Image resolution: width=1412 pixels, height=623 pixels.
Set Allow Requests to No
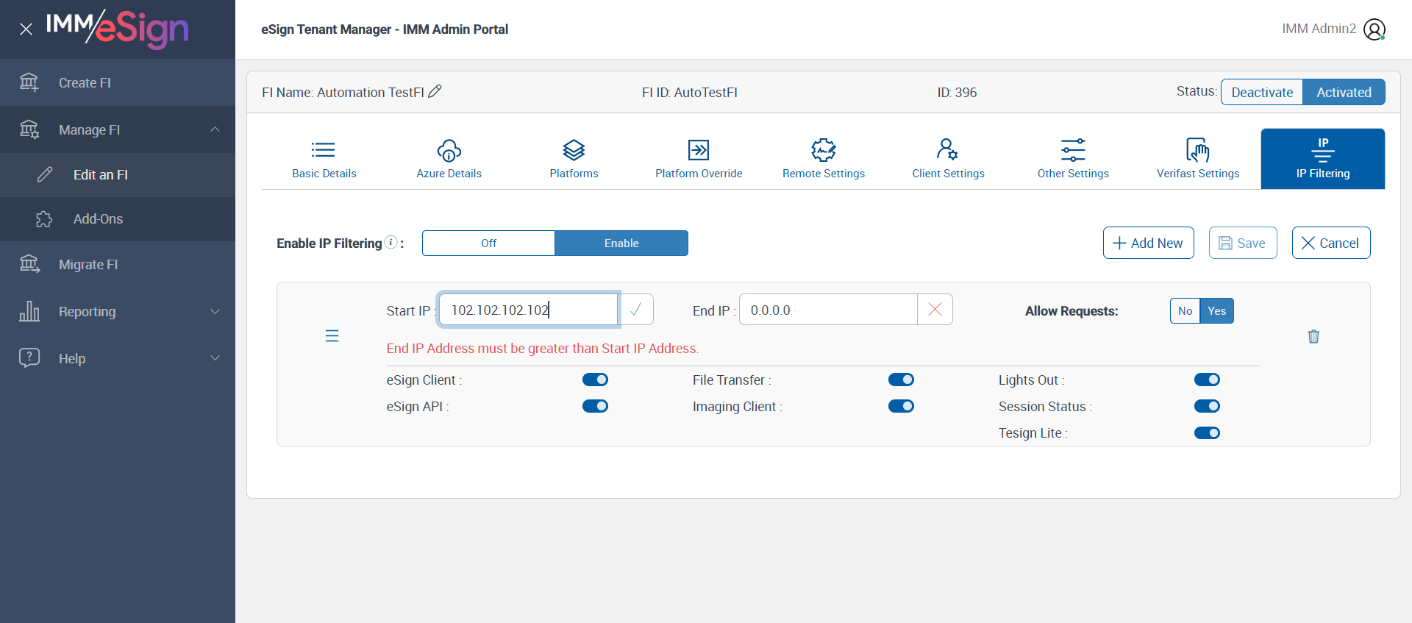1185,310
